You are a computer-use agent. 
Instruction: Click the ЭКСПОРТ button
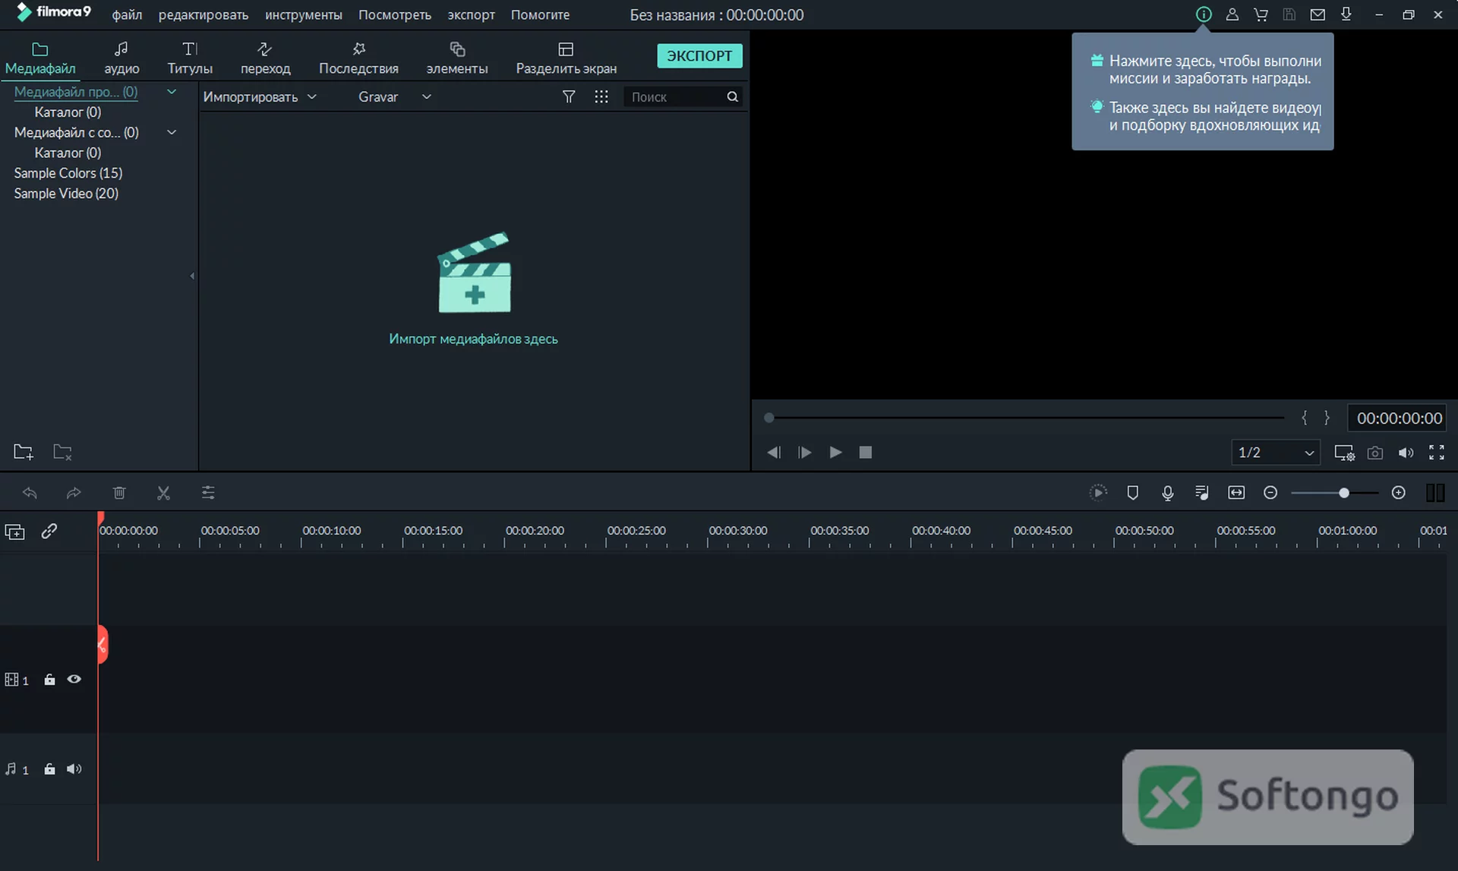[699, 55]
